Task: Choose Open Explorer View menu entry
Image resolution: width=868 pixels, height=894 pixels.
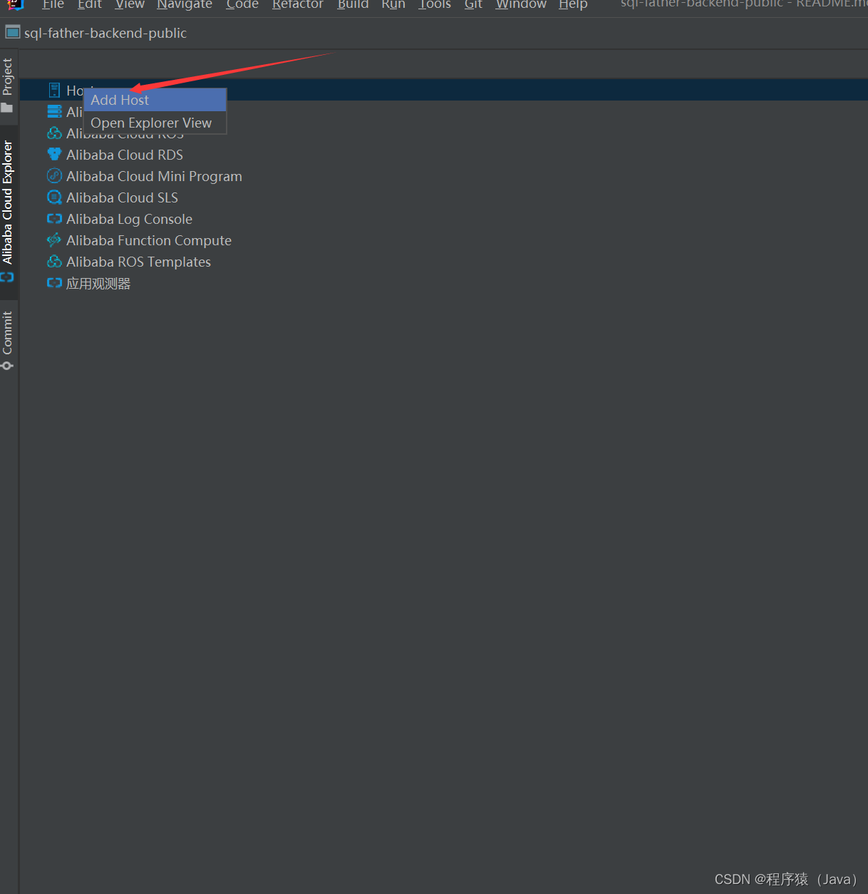Action: 155,123
